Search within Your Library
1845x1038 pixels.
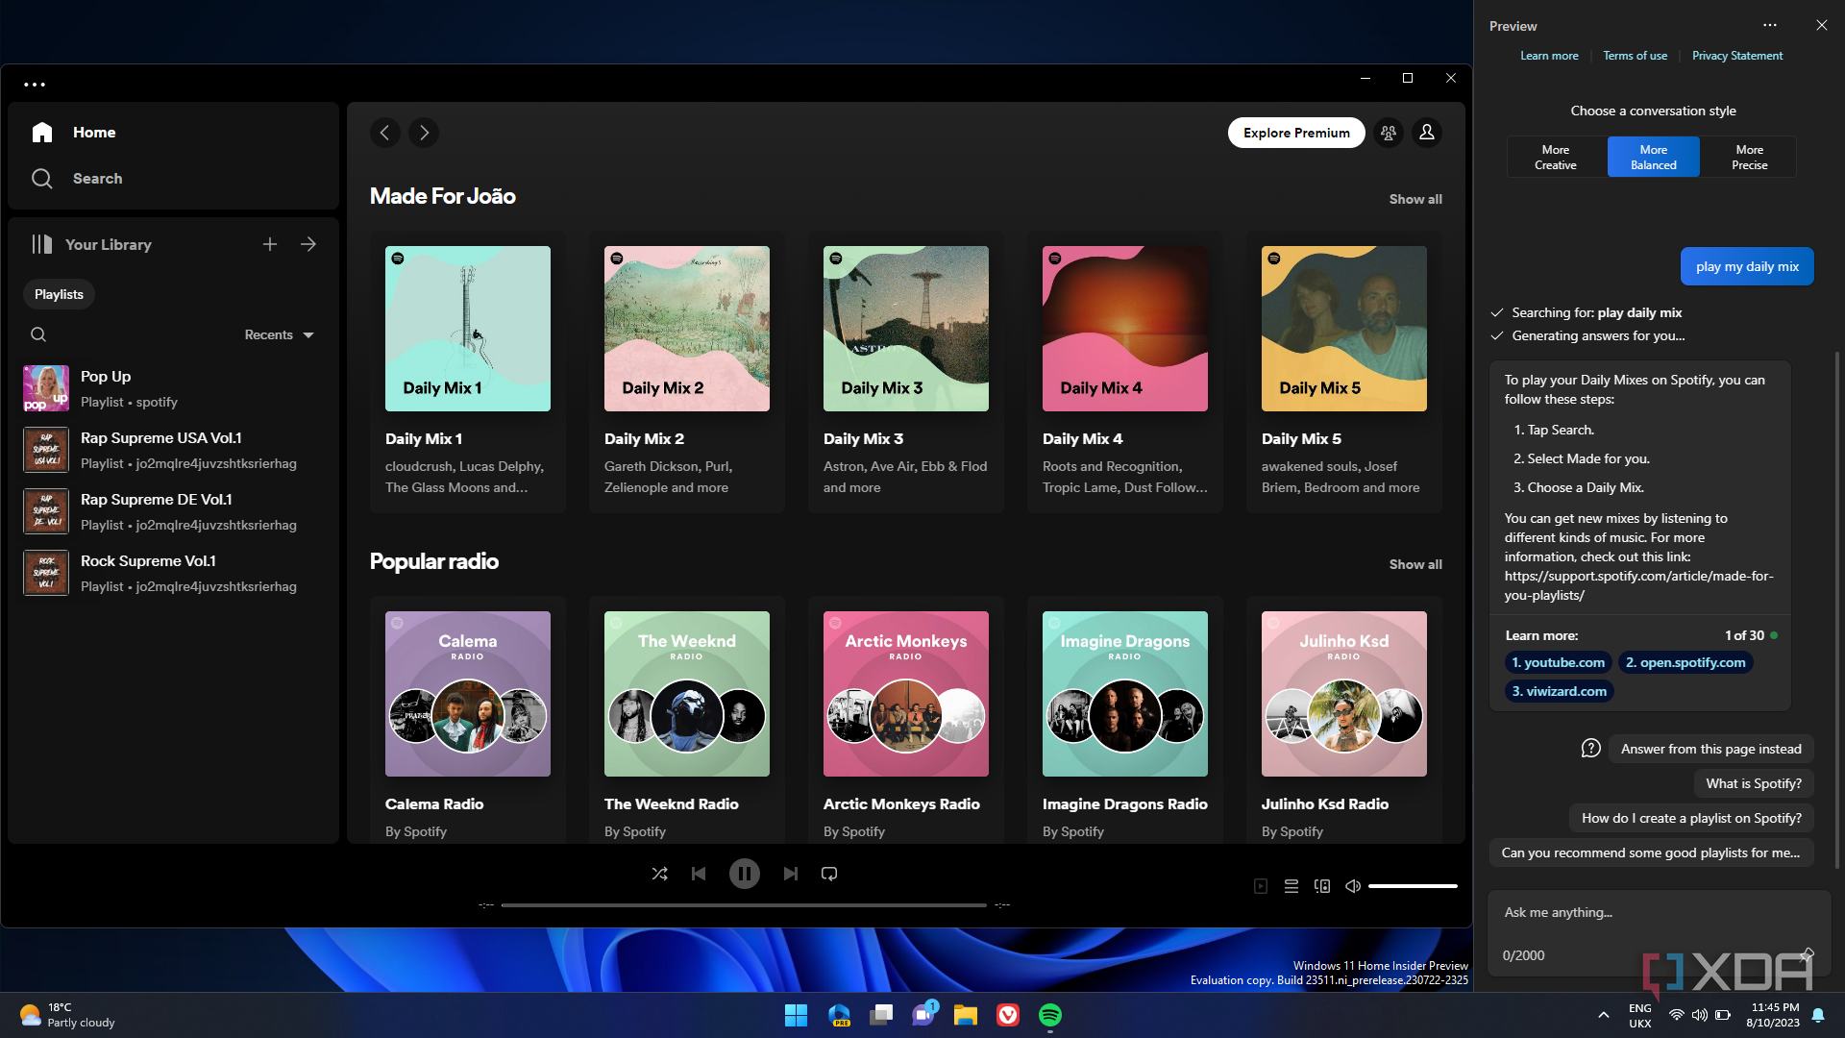38,334
